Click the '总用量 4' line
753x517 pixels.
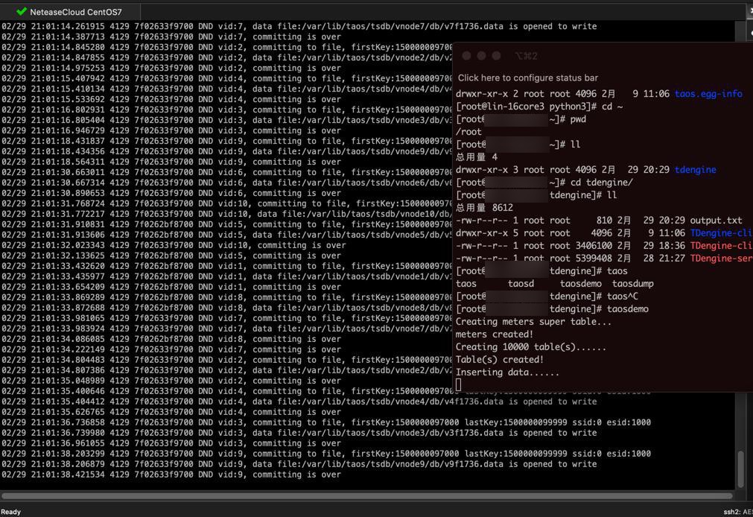[x=477, y=157]
